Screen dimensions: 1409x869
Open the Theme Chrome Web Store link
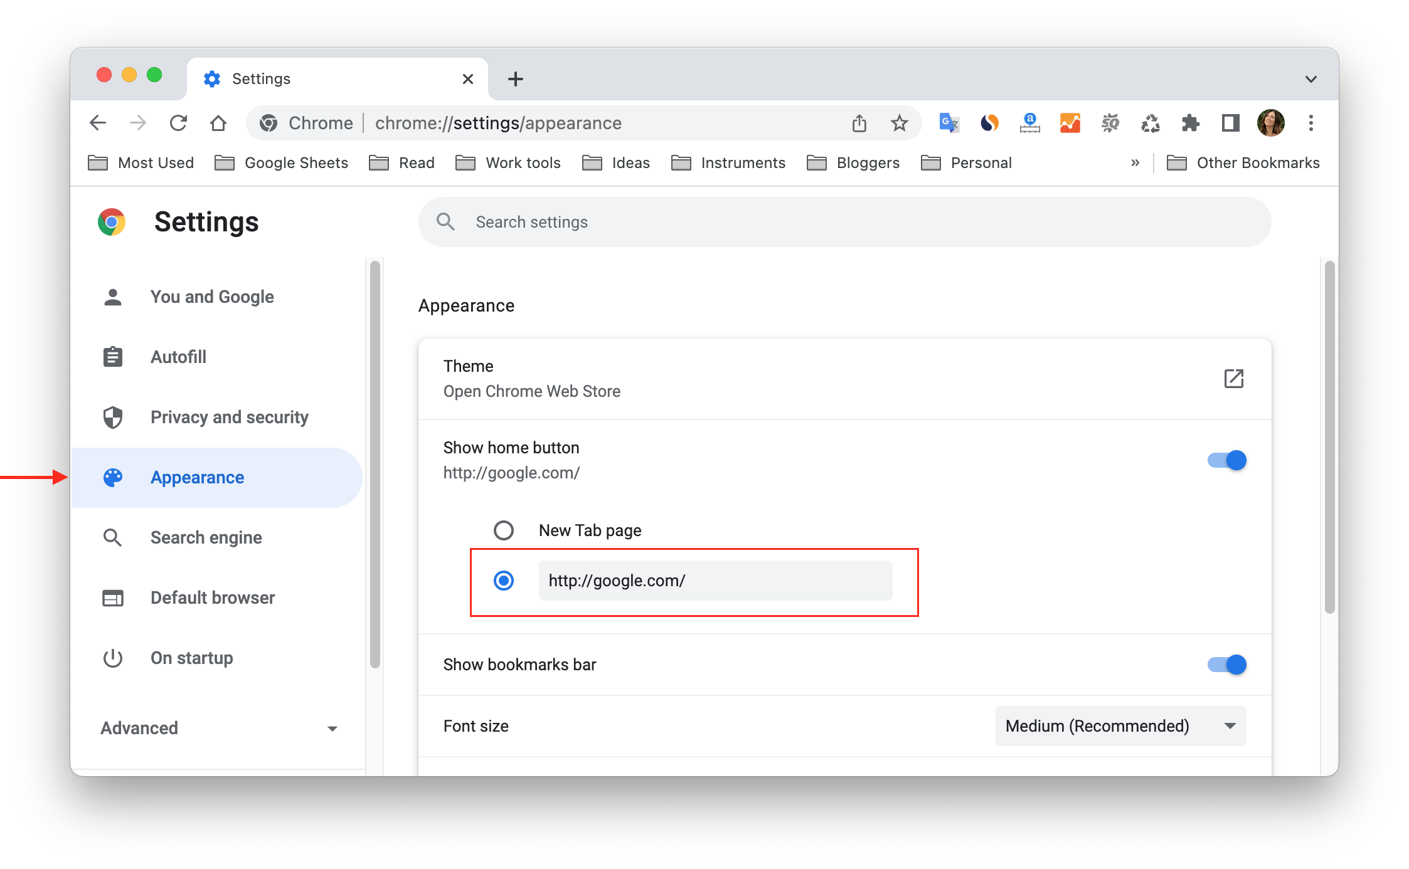(x=1233, y=378)
